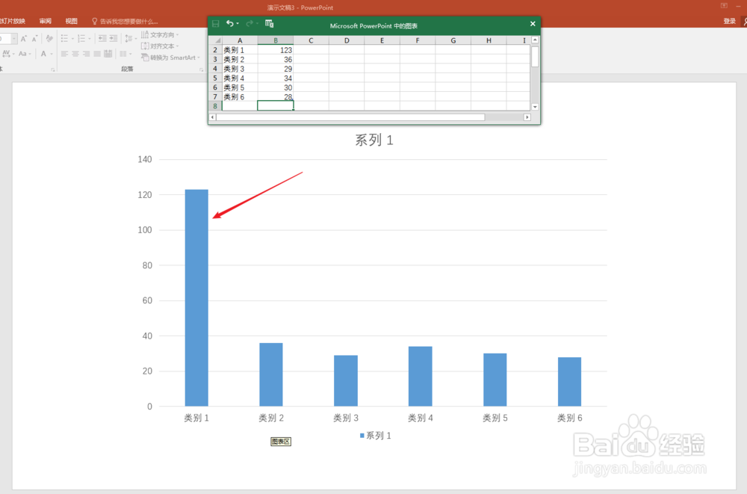Click the Clear All Formatting icon
Screen dimensions: 747x494
click(49, 38)
